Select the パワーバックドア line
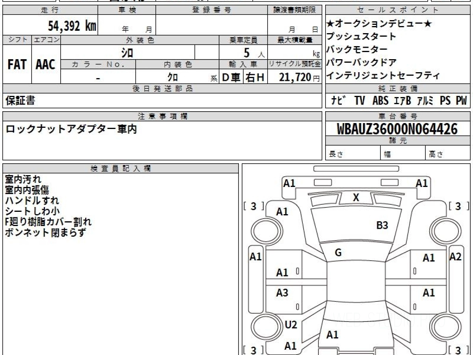The image size is (473, 355). [361, 63]
